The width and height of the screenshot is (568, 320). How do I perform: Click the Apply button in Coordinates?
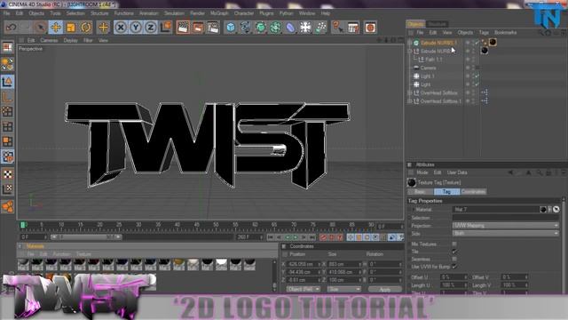384,290
